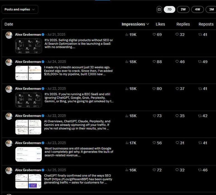
Task: Open the post about LinkedIn account
Action: pyautogui.click(x=78, y=71)
